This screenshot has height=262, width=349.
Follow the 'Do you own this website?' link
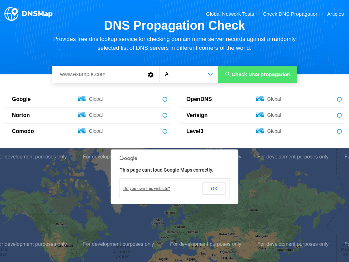click(147, 189)
